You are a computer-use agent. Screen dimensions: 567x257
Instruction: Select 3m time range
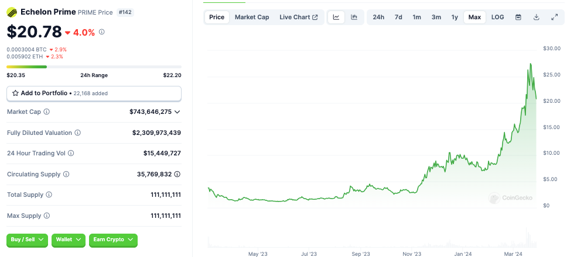(436, 17)
